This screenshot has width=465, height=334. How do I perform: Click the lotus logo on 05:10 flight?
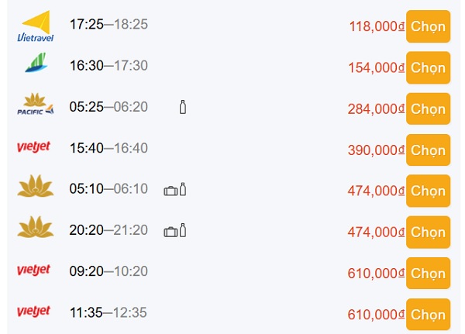(36, 186)
